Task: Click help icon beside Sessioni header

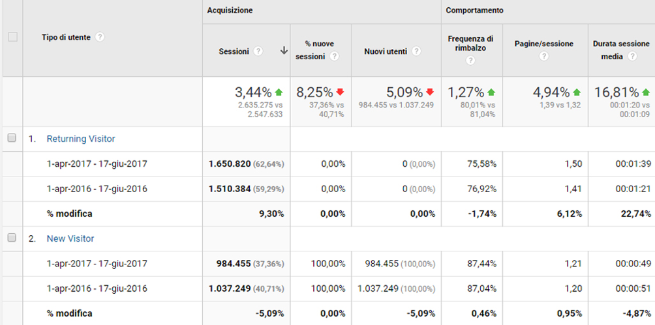Action: click(x=258, y=51)
